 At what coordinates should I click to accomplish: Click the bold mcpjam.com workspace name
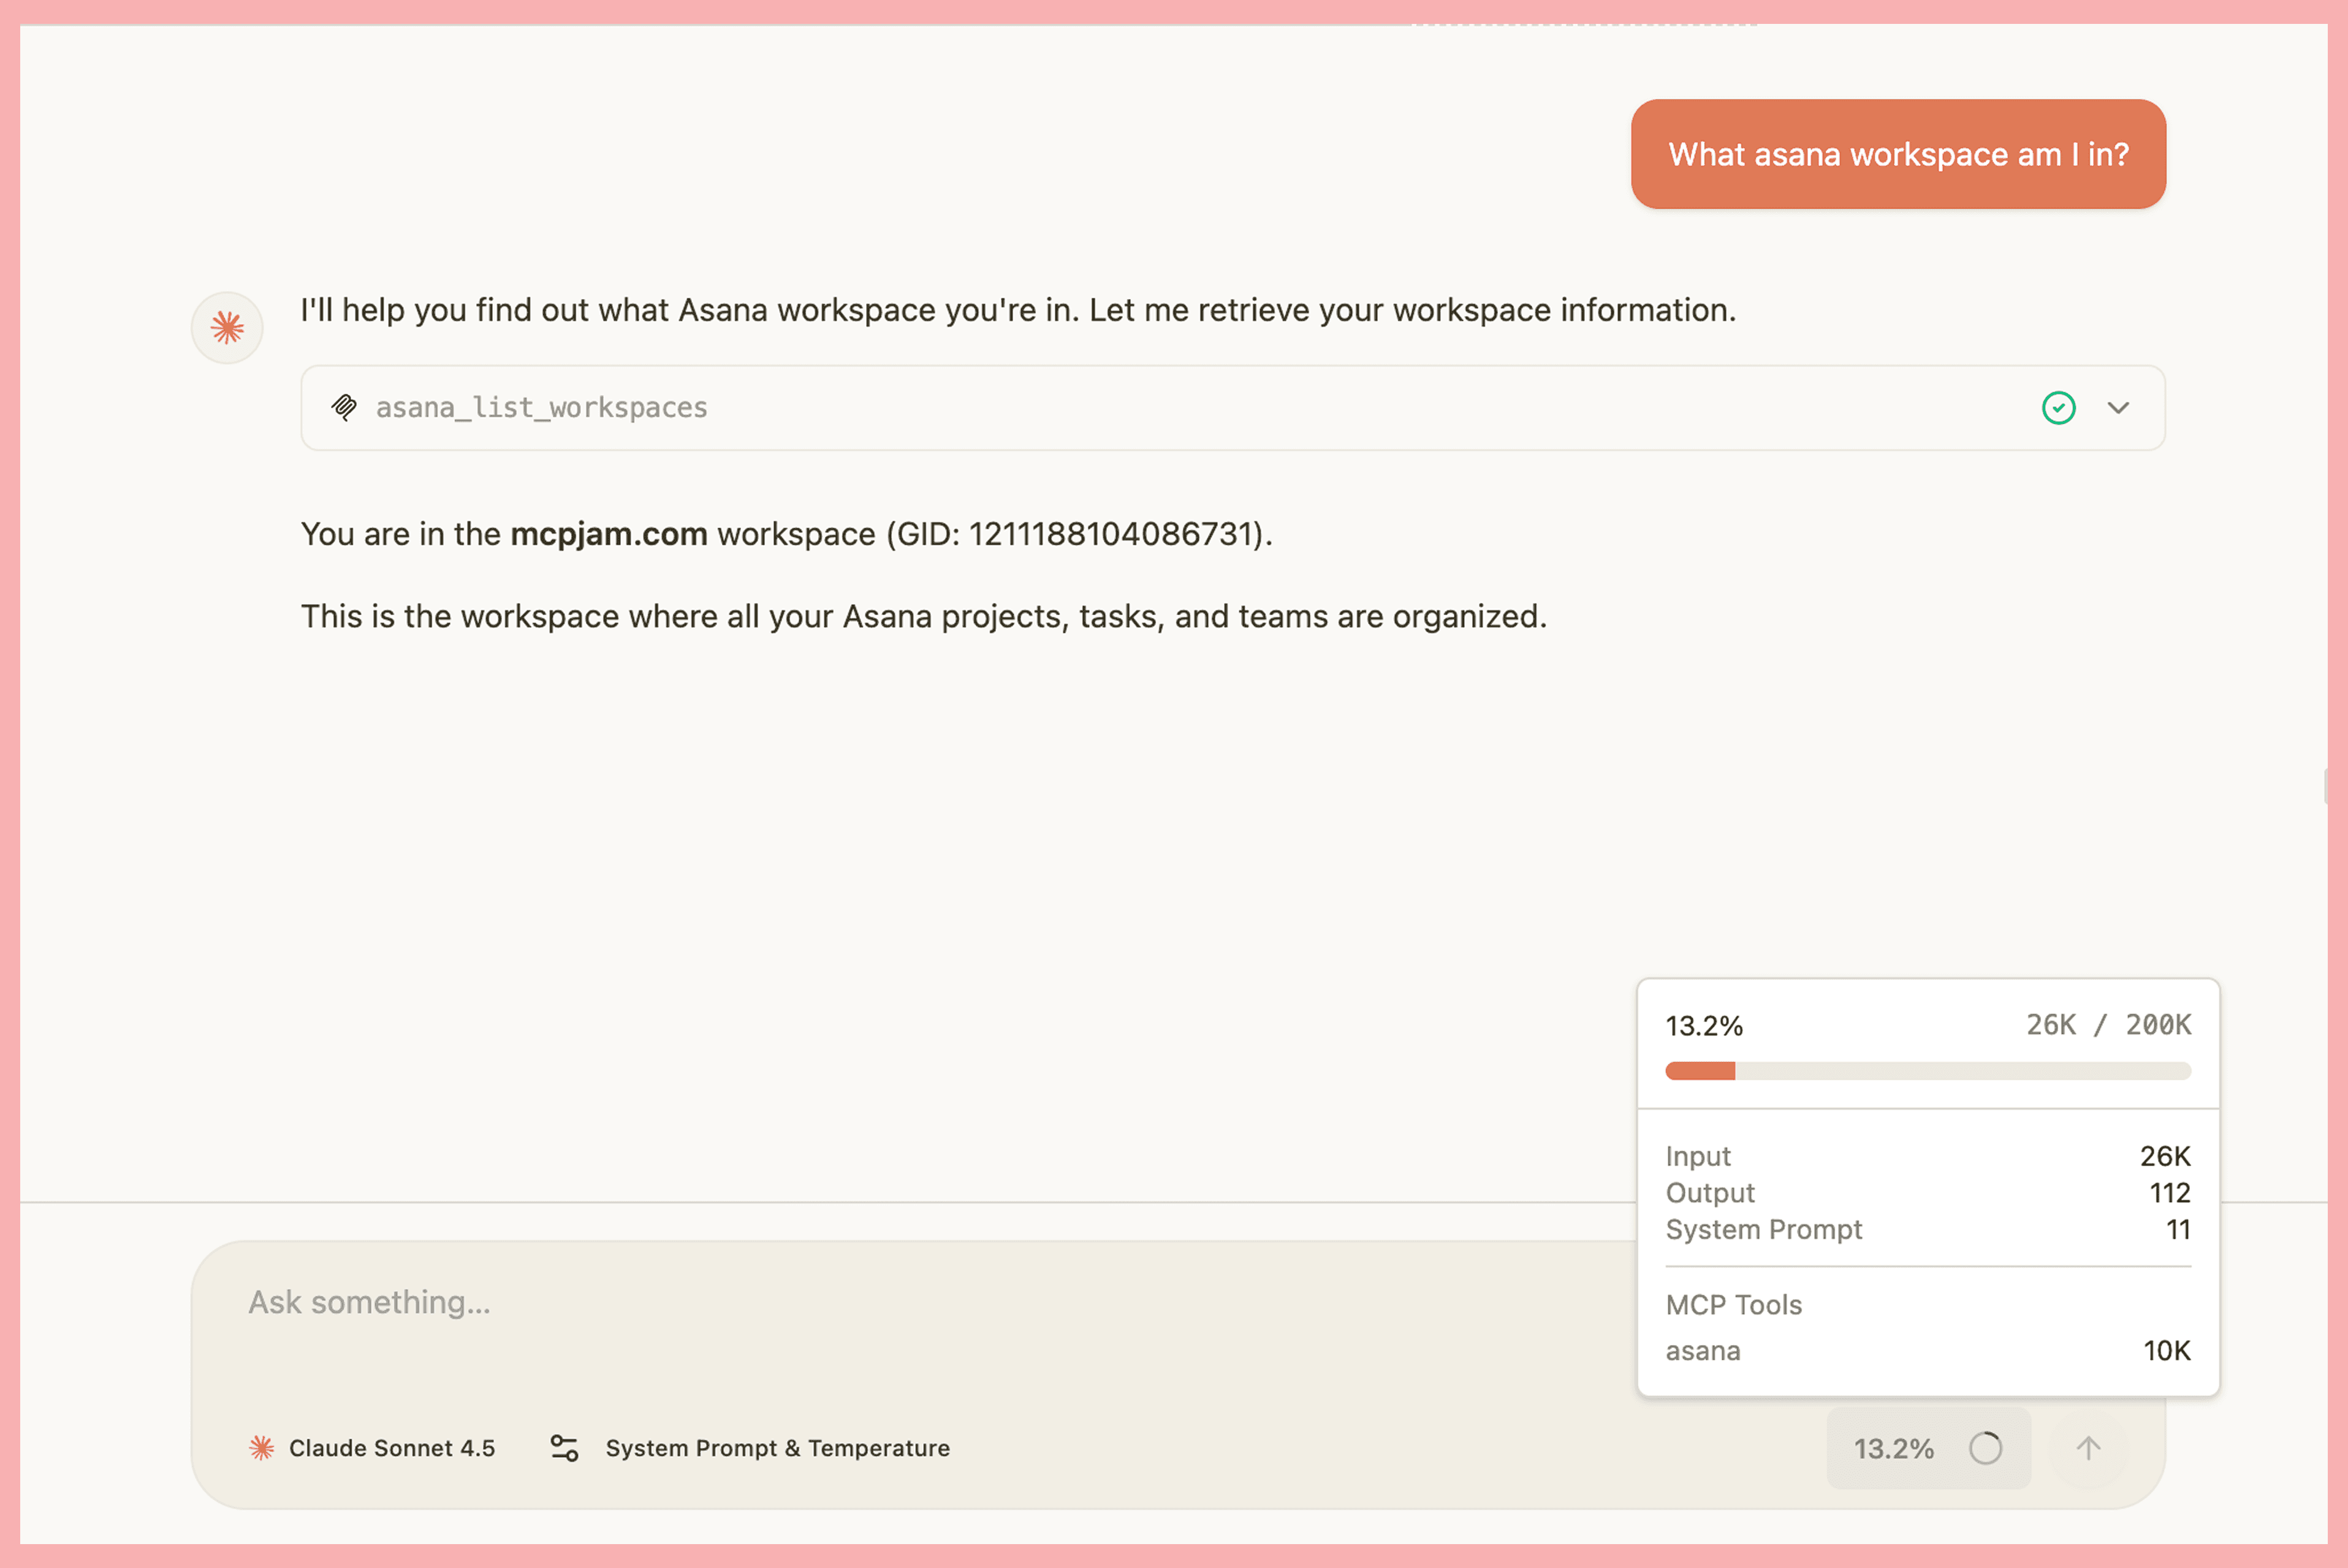pos(607,534)
